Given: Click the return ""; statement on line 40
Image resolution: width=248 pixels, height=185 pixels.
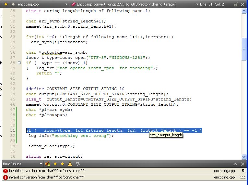Looking at the screenshot, I should click(49, 73).
